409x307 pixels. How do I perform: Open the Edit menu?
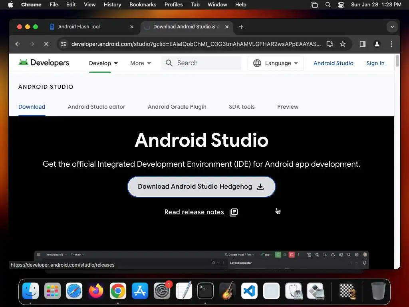(x=71, y=5)
